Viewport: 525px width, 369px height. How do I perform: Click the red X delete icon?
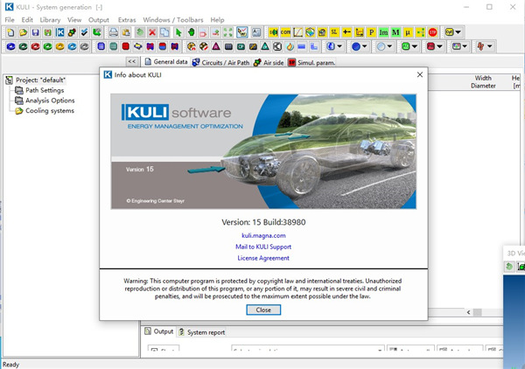152,32
